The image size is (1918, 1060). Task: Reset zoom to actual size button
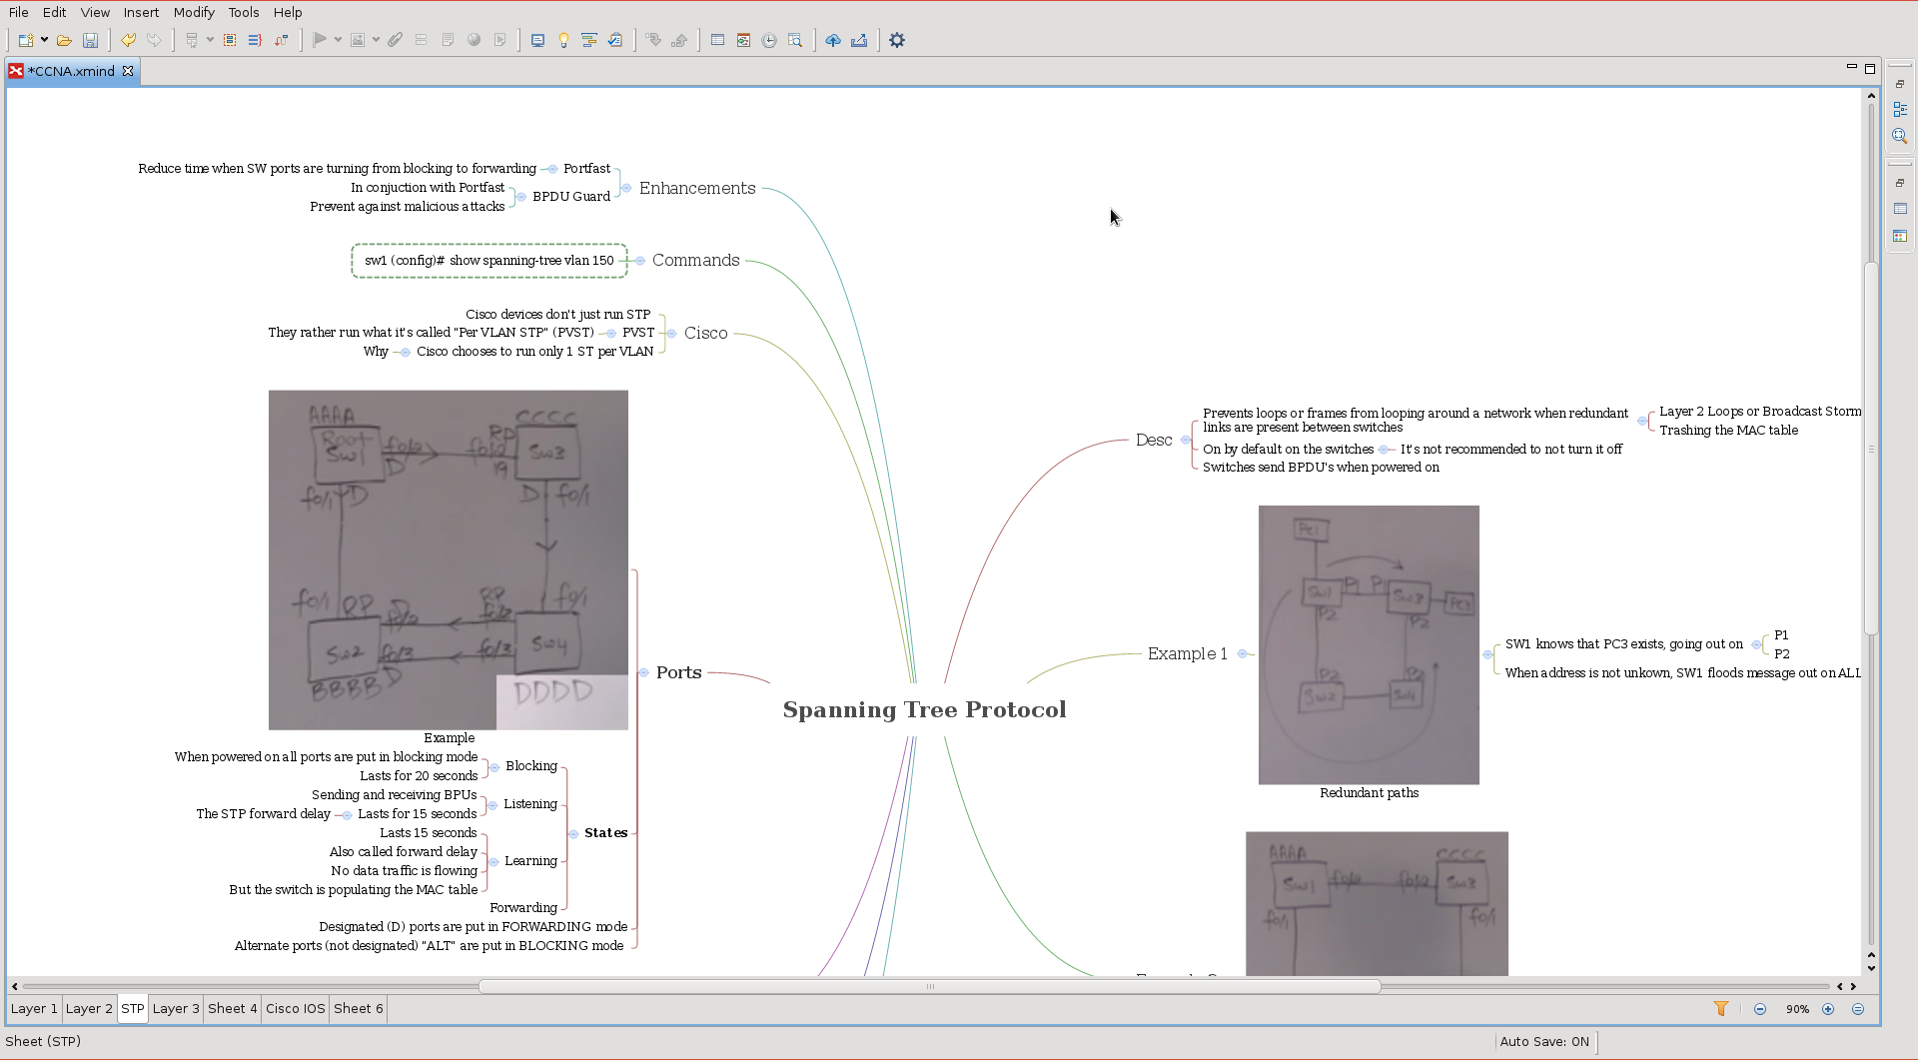[x=1858, y=1009]
